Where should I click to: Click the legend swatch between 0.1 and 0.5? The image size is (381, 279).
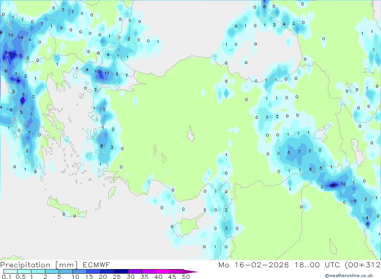[10, 271]
